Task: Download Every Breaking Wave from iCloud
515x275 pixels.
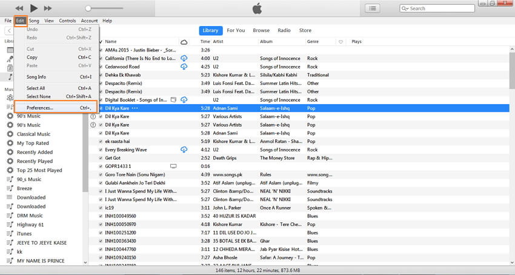Action: [184, 150]
